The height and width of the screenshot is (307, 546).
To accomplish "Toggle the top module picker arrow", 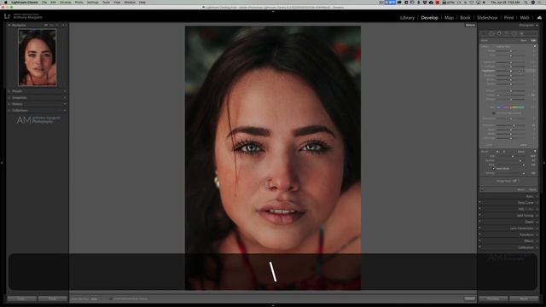I will (273, 11).
